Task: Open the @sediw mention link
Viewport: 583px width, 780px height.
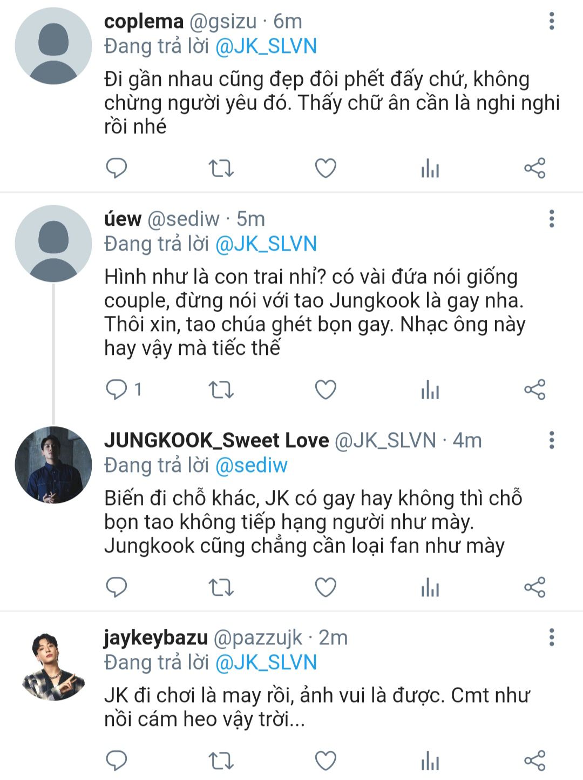Action: (251, 466)
